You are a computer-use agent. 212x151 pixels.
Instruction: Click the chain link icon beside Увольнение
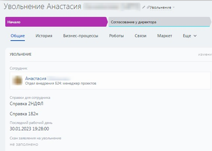tap(148, 7)
